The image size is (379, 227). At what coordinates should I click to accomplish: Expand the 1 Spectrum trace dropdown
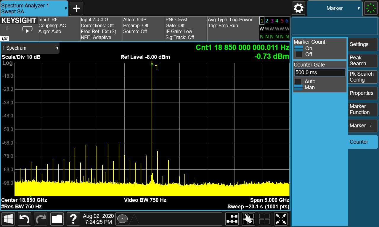(30, 48)
